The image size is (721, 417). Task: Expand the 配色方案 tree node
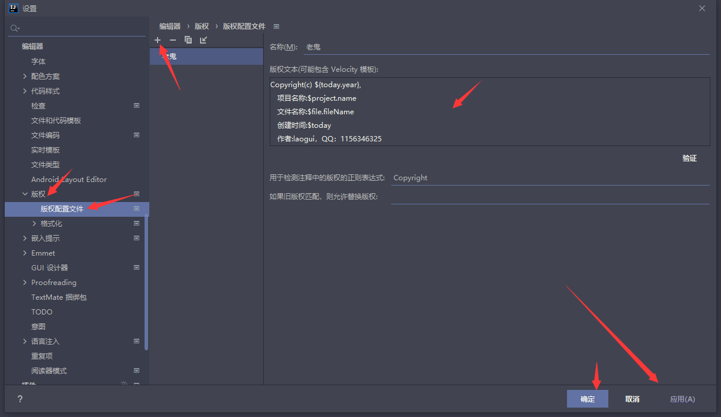[x=25, y=76]
